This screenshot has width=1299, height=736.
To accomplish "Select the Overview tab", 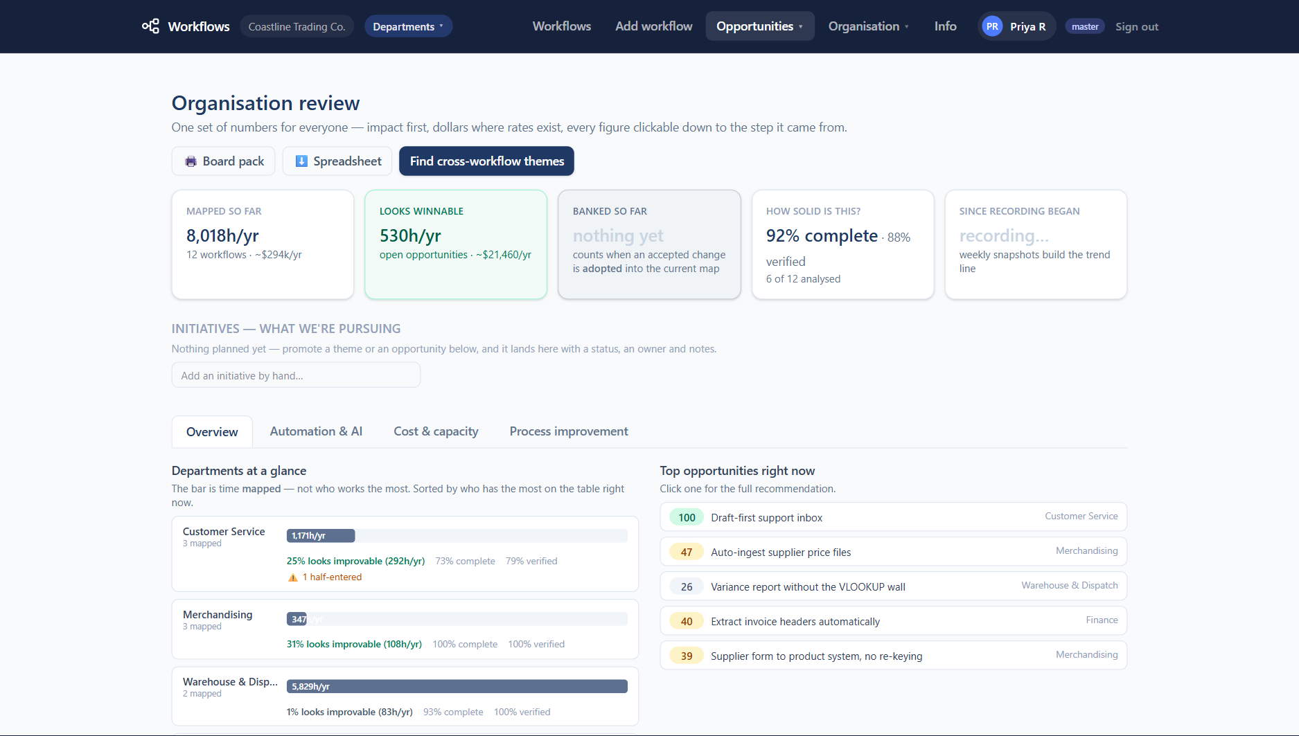I will [x=212, y=432].
